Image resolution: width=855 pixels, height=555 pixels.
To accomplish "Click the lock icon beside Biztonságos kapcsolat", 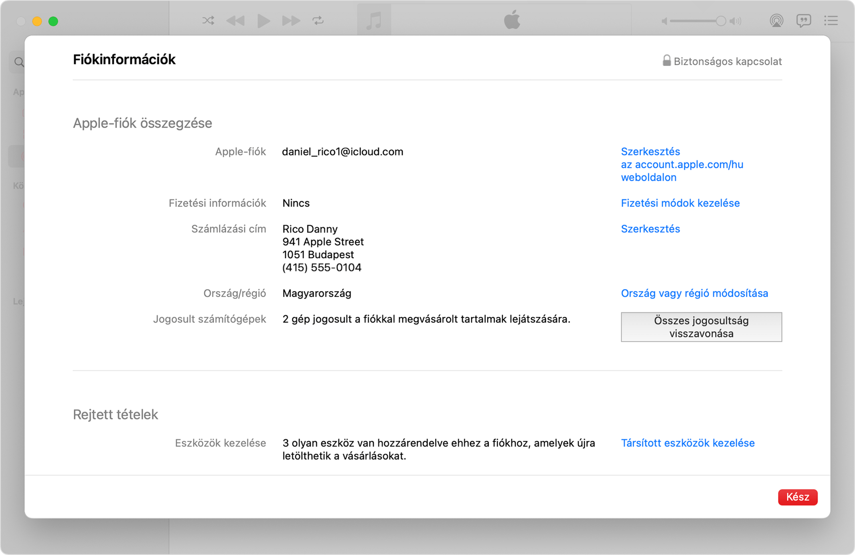I will point(667,60).
